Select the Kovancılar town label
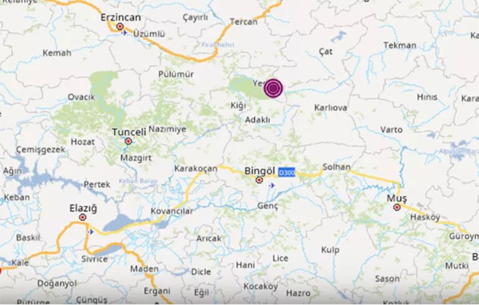This screenshot has height=305, width=479. coord(172,211)
